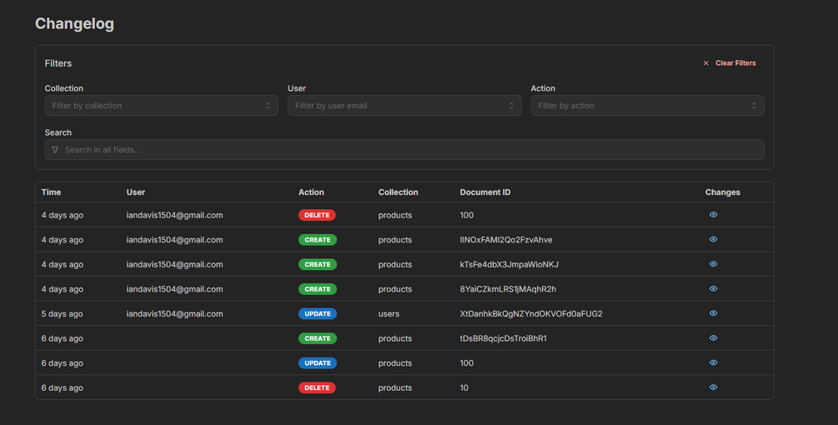Click the Document ID column header
Screen dimensions: 838x425
[x=484, y=192]
